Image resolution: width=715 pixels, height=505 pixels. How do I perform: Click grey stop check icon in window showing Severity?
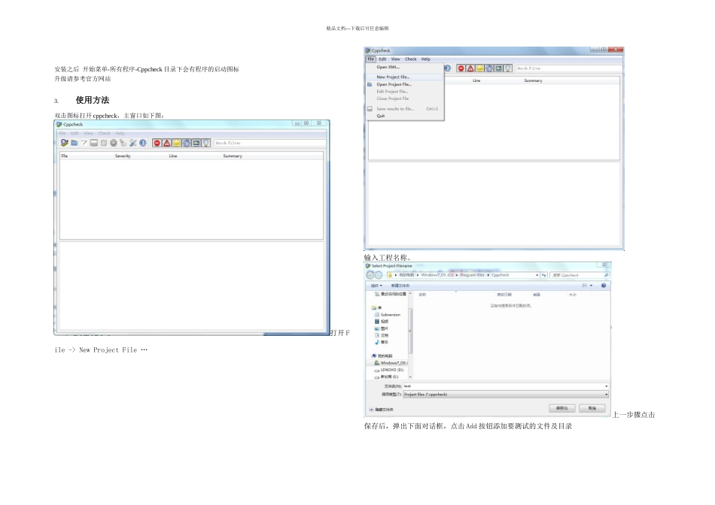[x=114, y=143]
